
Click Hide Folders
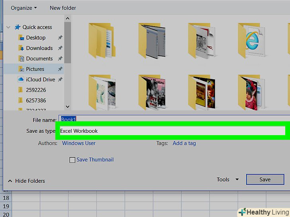point(30,181)
